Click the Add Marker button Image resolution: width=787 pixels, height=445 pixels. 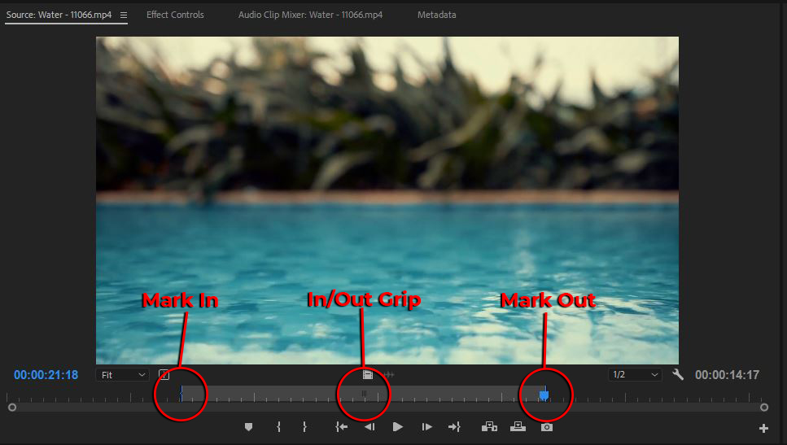pos(249,427)
